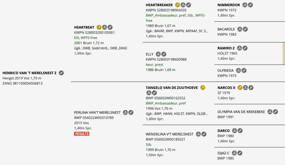Click edit pencil next to OLYMPIA VAN DE KREKEBEKE

(275, 112)
